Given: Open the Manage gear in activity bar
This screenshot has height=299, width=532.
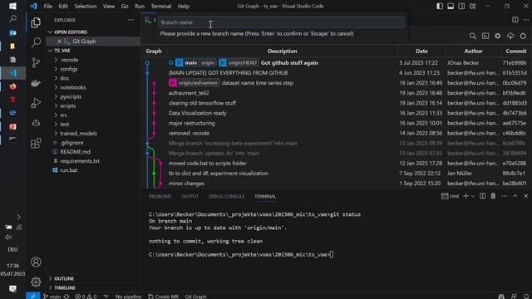Looking at the screenshot, I should pyautogui.click(x=36, y=282).
